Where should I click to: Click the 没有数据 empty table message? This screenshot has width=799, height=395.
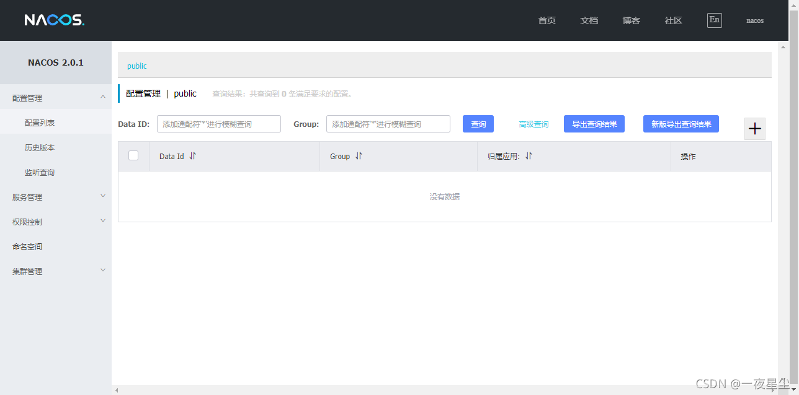(445, 196)
